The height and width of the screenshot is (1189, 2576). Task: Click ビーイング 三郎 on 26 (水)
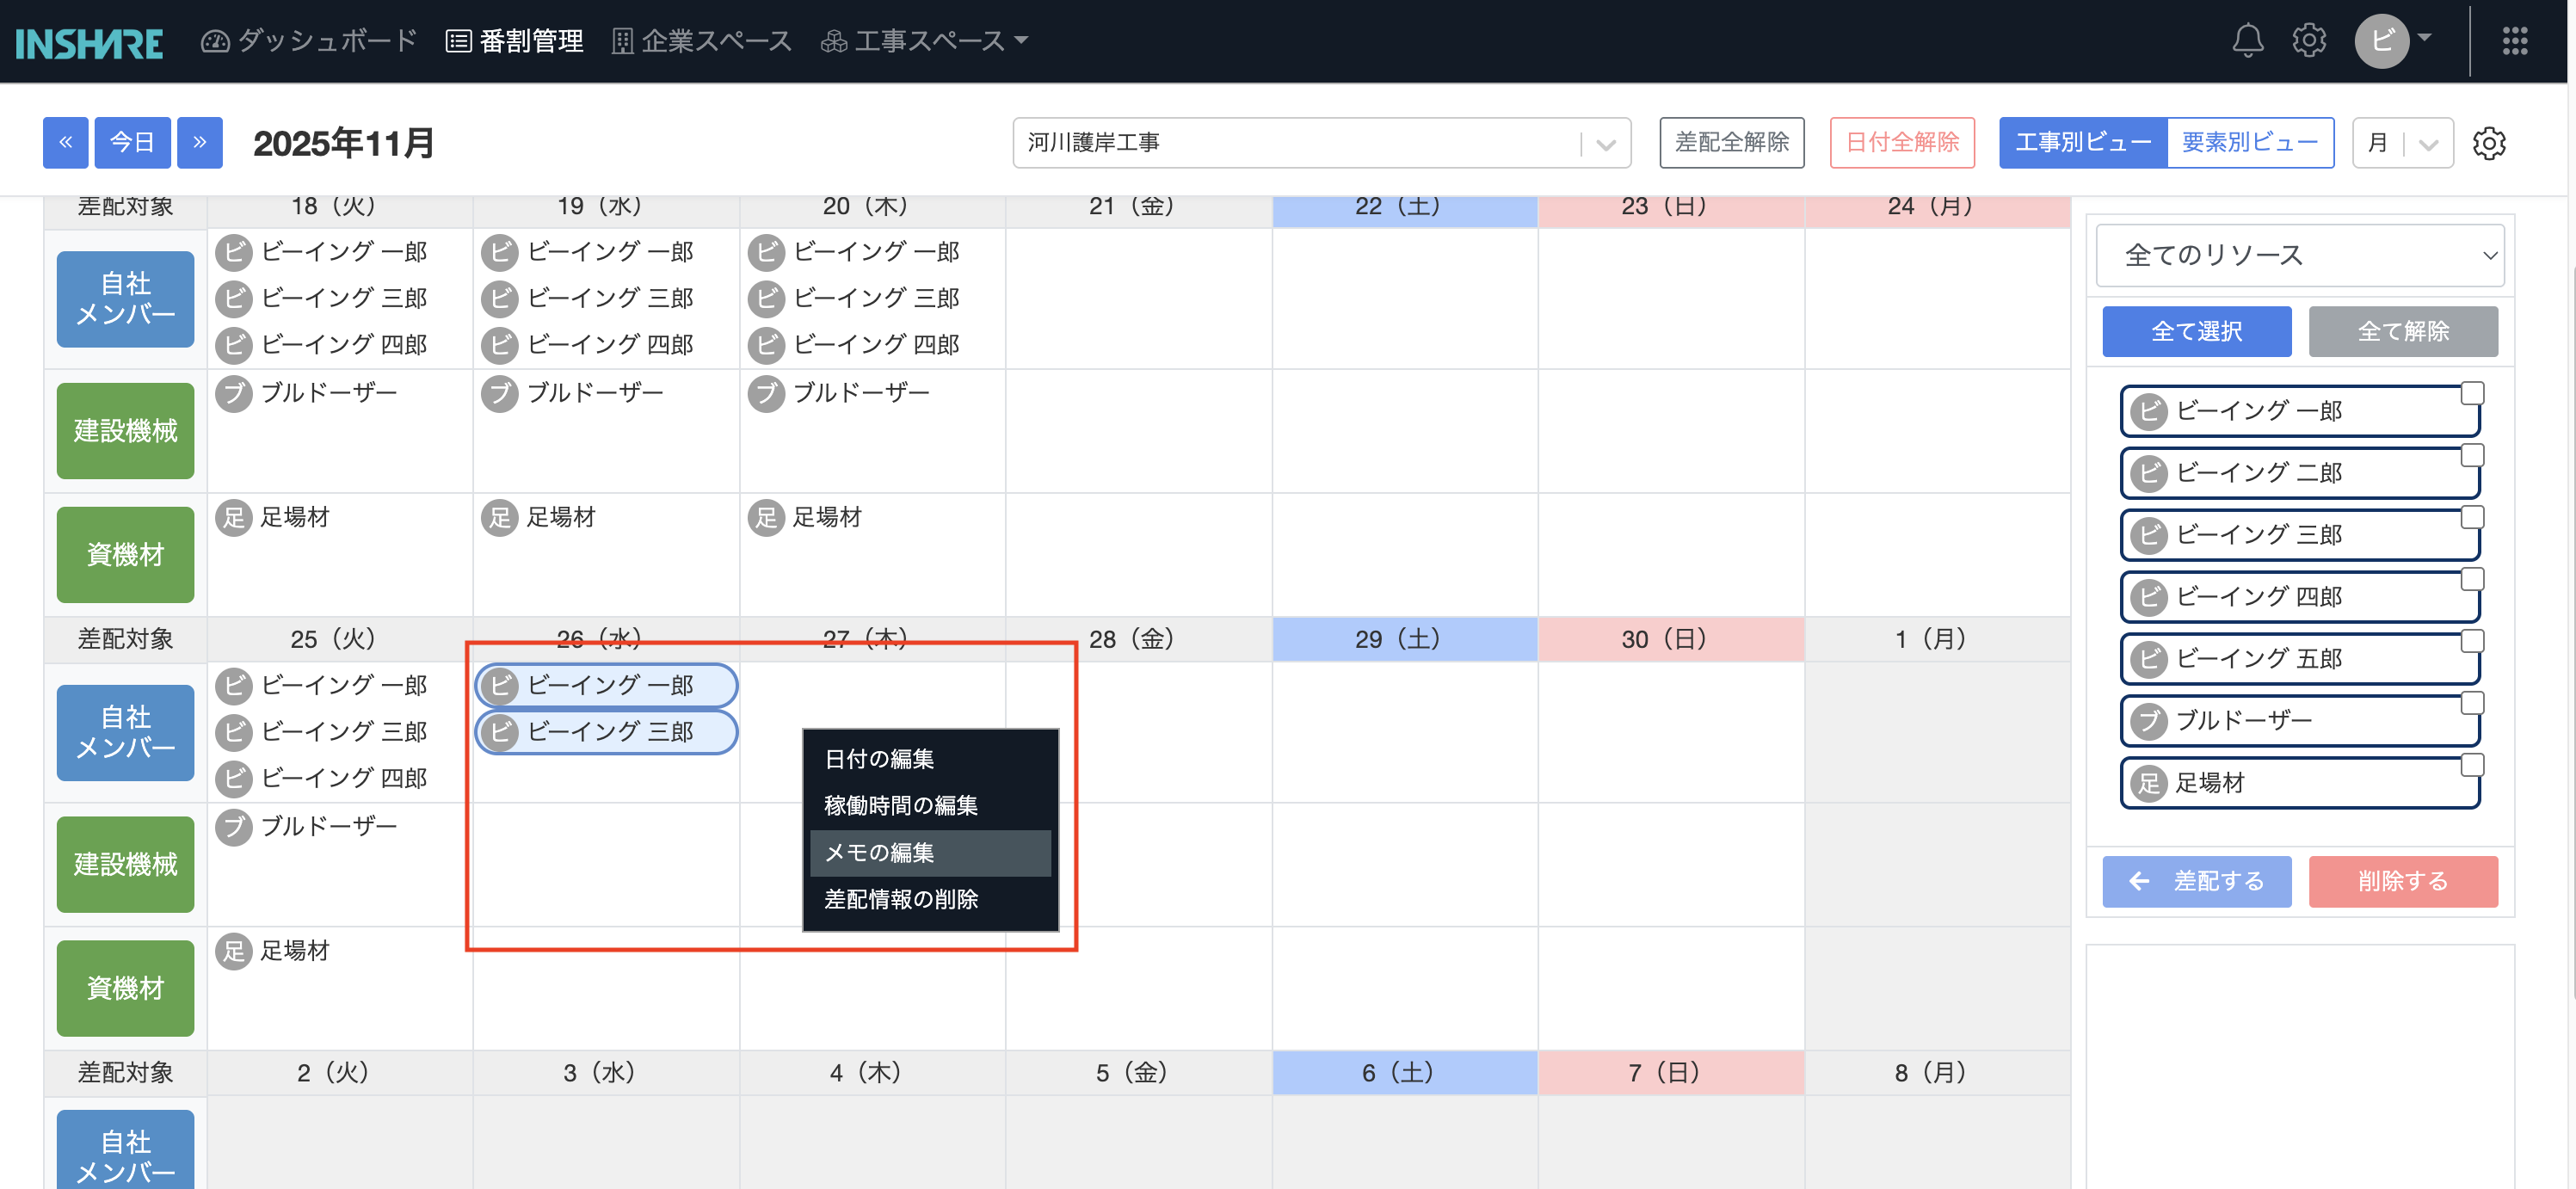coord(606,732)
